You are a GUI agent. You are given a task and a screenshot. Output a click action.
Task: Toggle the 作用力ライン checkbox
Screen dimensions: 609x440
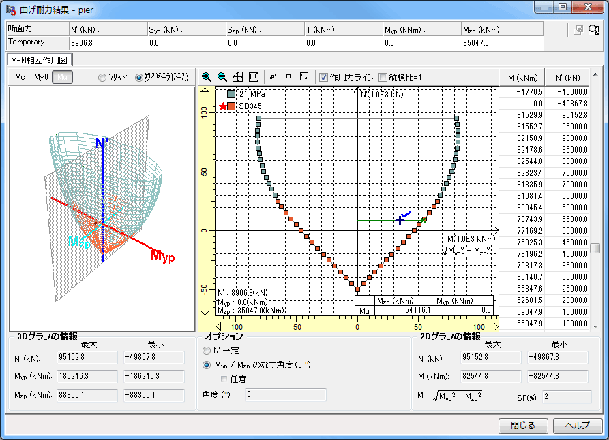[x=324, y=77]
